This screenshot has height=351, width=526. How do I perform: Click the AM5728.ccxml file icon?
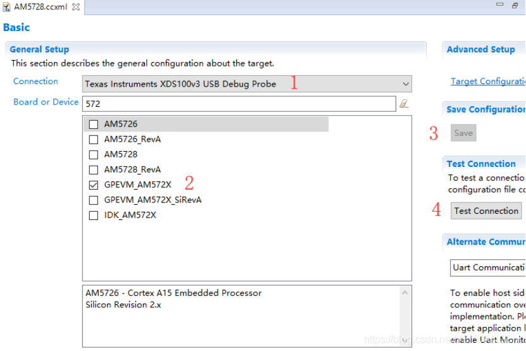[x=7, y=7]
